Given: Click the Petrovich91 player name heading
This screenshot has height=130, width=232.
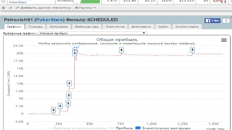Looking at the screenshot, I should (18, 20).
